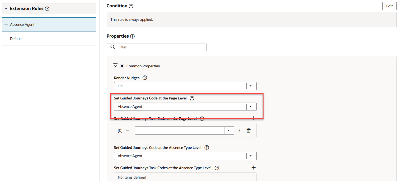Image resolution: width=404 pixels, height=181 pixels.
Task: Click the Render Nudges label
Action: click(127, 78)
